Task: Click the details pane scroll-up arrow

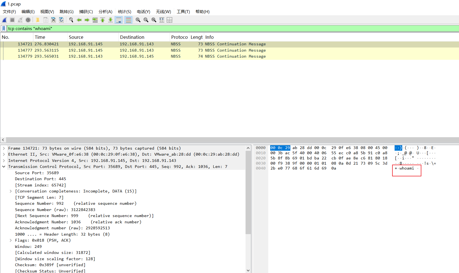Action: 248,148
